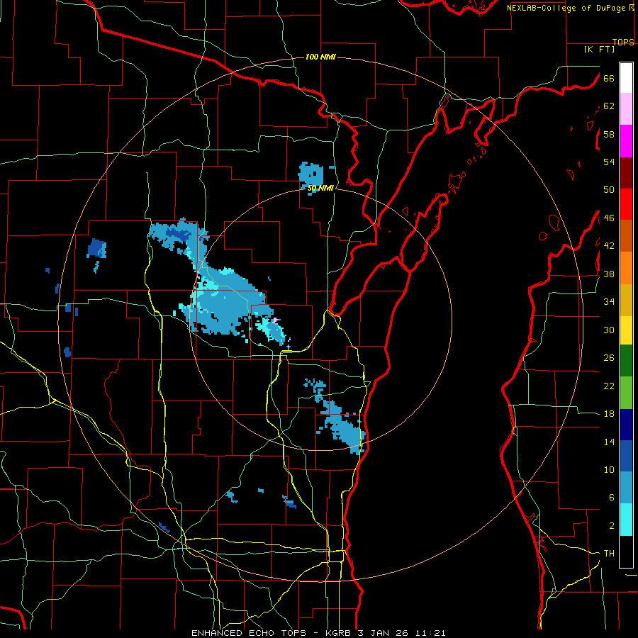Click the 34 scale value
This screenshot has height=638, width=638.
[x=609, y=301]
